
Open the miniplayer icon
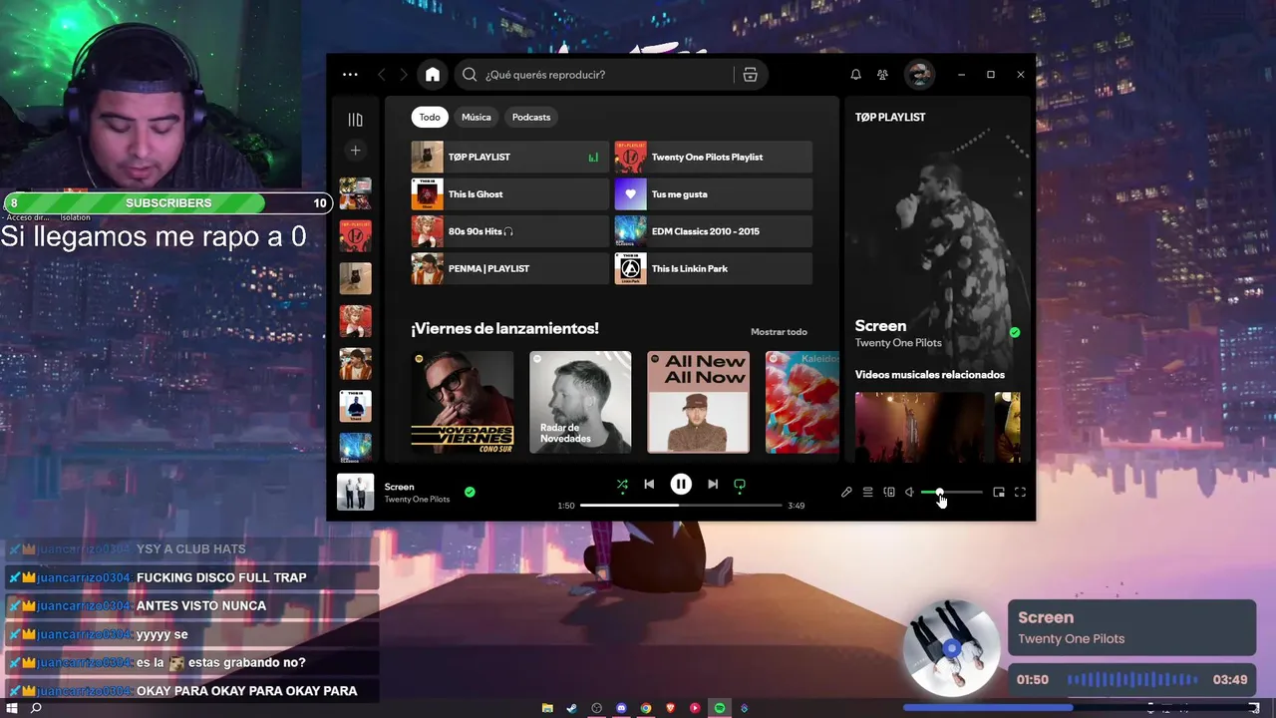999,493
